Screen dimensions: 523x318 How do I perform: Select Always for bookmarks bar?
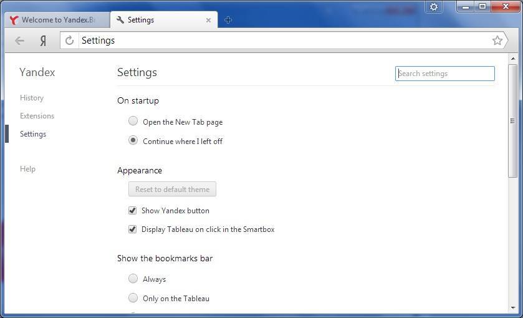point(133,279)
